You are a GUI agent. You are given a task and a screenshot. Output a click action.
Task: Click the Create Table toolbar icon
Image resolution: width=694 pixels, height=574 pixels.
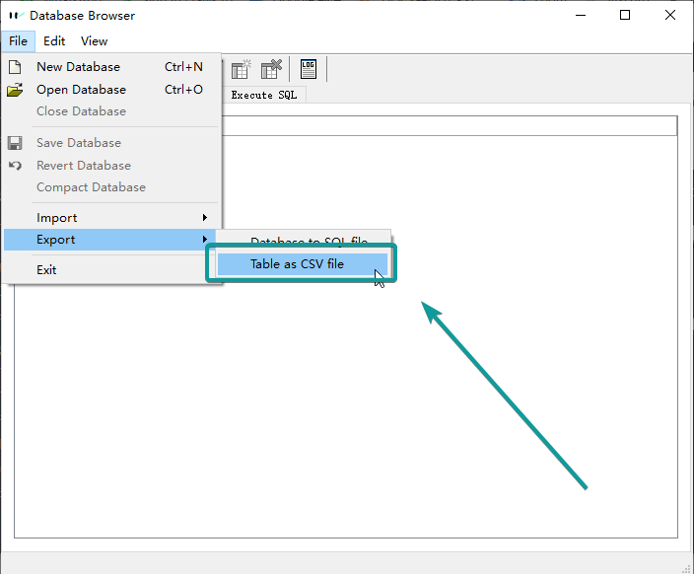tap(241, 69)
